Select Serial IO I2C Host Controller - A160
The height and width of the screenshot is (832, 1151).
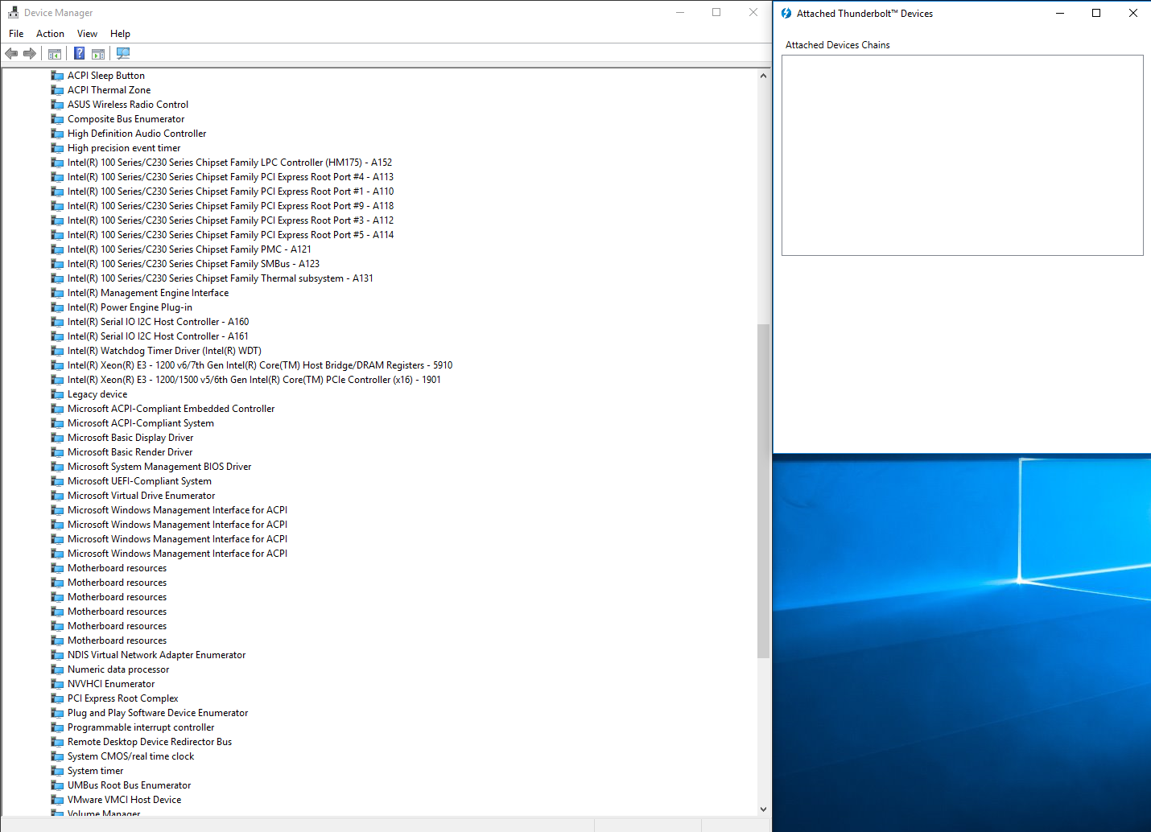[x=158, y=322]
